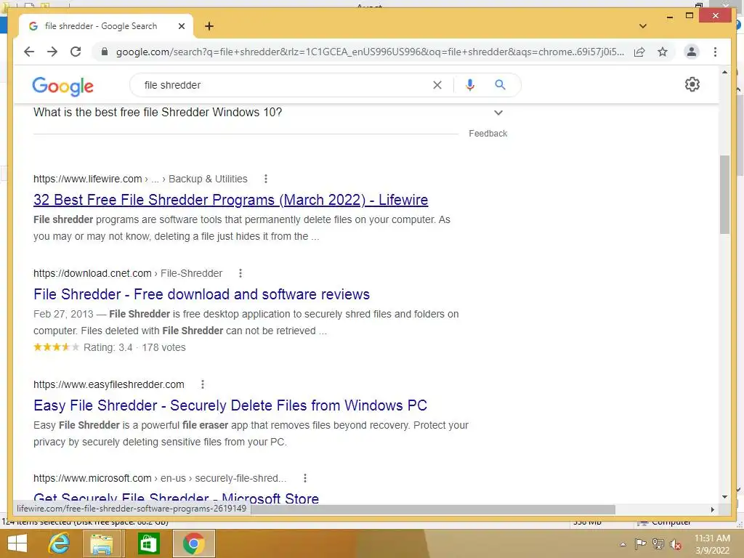Click the https://www.easyfileshredder.com URL text
The width and height of the screenshot is (744, 558).
[109, 384]
